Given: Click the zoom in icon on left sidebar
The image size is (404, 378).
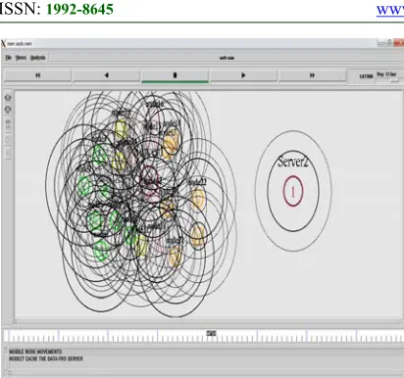Looking at the screenshot, I should pos(8,98).
